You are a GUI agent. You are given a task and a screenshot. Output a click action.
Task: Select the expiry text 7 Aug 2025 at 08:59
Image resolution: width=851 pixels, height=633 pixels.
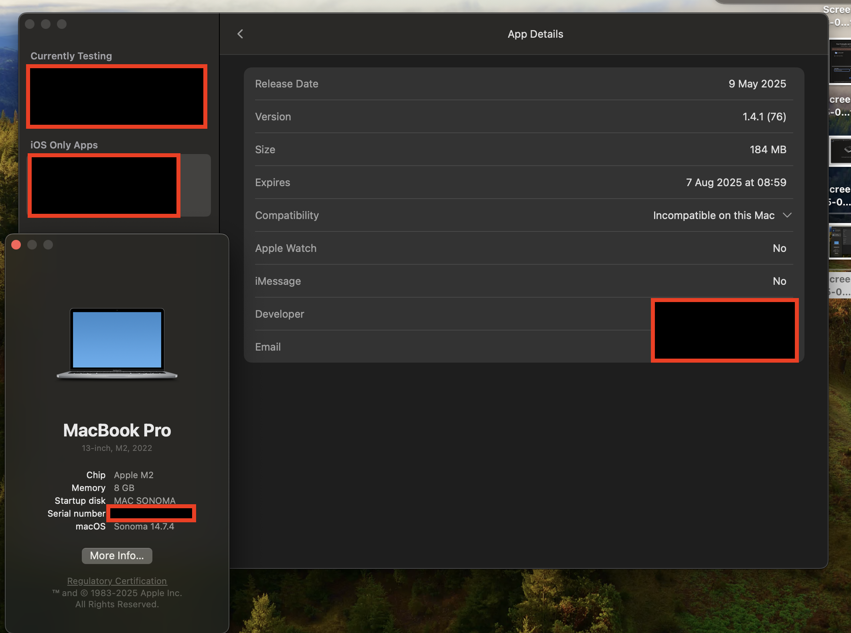tap(736, 183)
